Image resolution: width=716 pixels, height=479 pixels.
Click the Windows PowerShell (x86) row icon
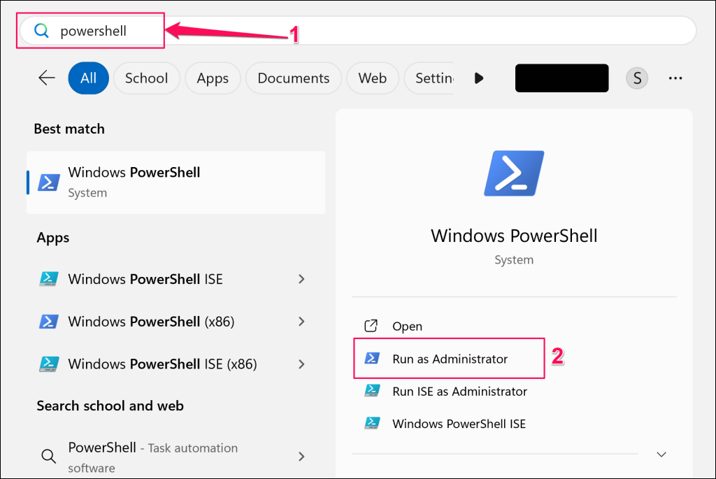[48, 322]
